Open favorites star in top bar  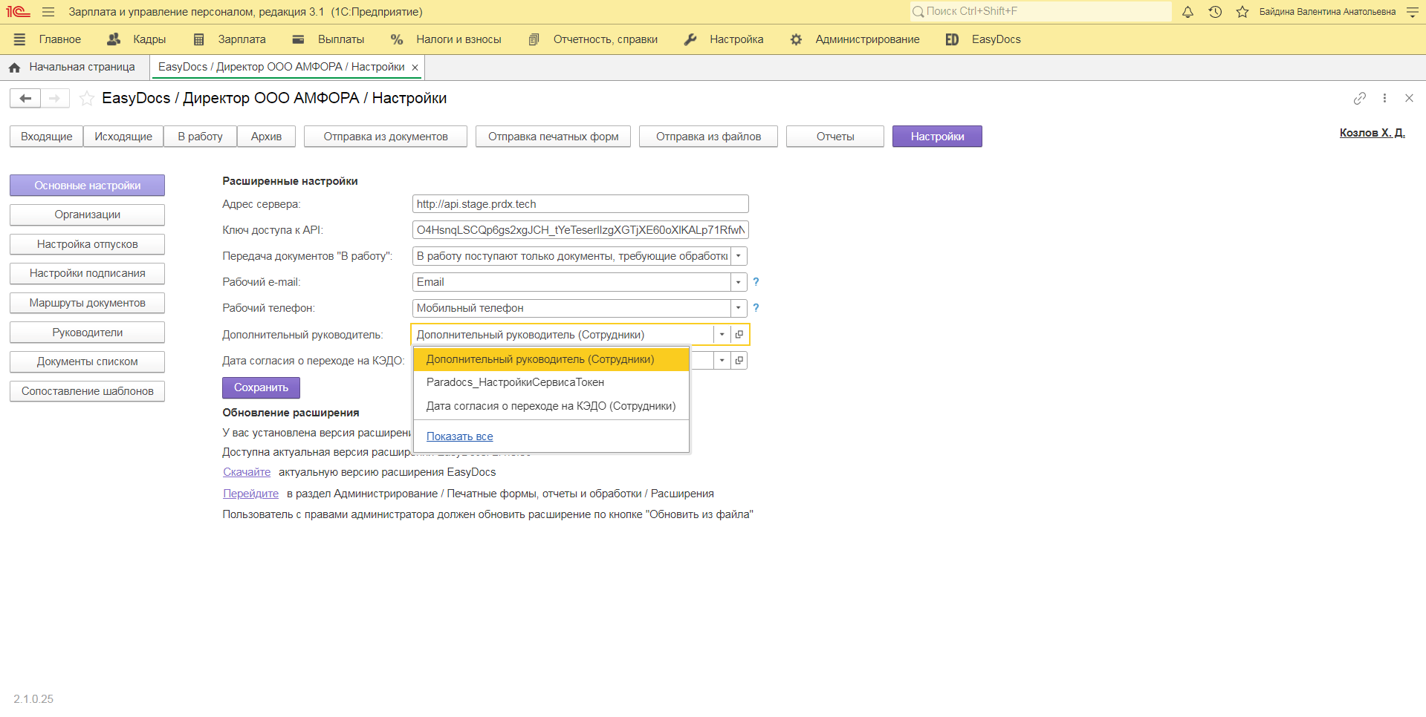(x=1242, y=12)
